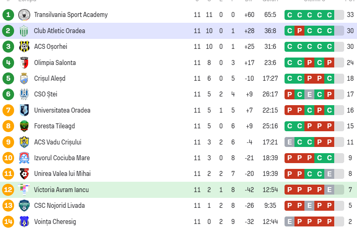This screenshot has width=357, height=231.
Task: Click the Foresta Tileagd club crest
Action: click(x=24, y=126)
